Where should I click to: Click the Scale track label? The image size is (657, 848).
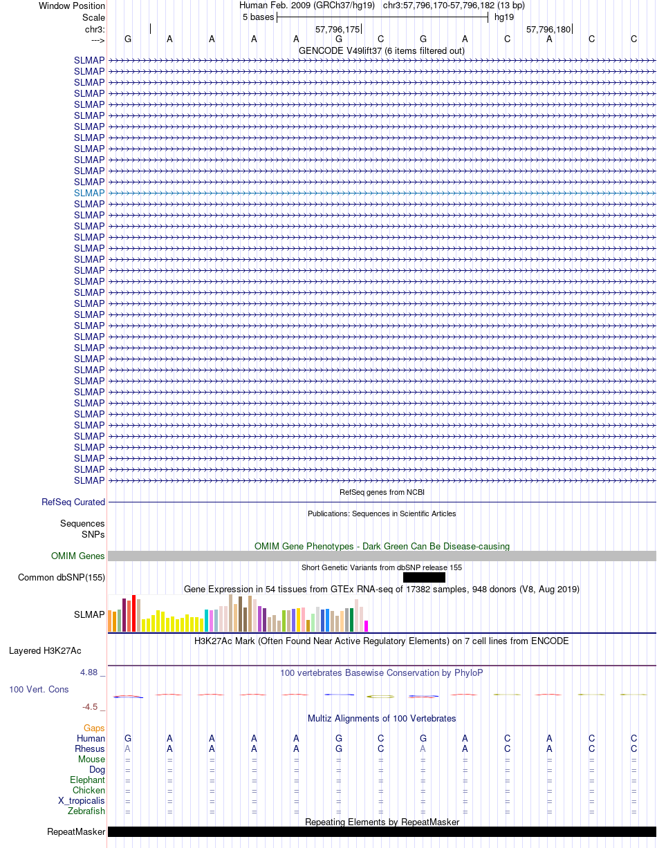click(93, 17)
